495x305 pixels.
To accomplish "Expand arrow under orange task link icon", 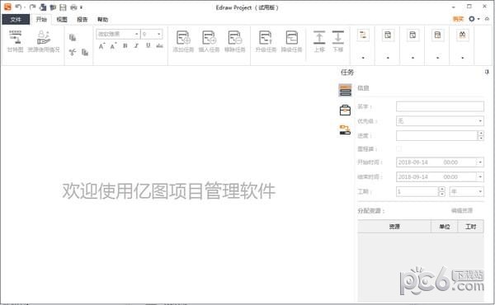I will [363, 58].
